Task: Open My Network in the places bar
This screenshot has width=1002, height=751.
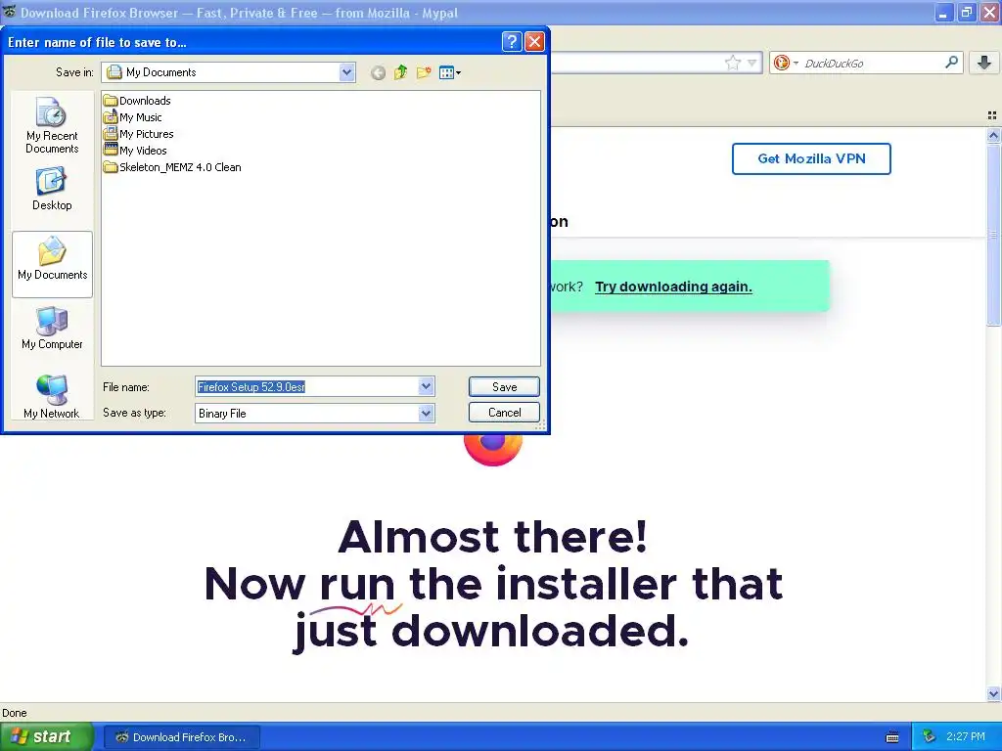Action: [x=52, y=397]
